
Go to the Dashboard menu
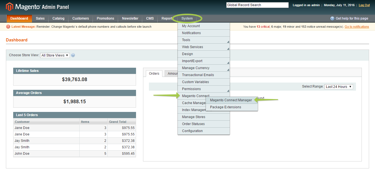coord(19,18)
